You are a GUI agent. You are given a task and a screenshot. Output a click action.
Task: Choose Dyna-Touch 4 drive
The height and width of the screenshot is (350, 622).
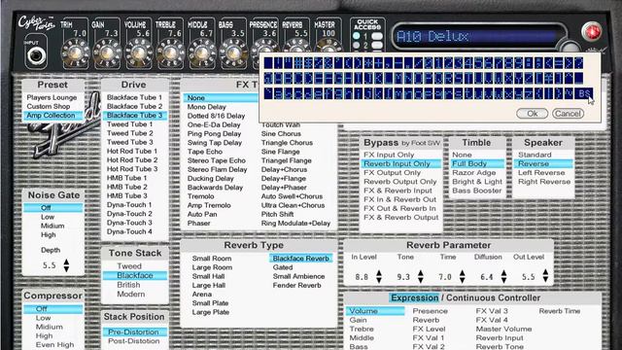(x=129, y=231)
